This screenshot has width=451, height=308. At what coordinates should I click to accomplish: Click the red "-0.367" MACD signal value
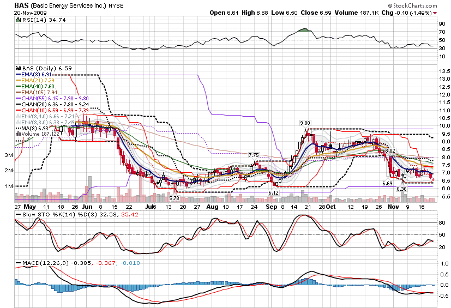(105, 263)
